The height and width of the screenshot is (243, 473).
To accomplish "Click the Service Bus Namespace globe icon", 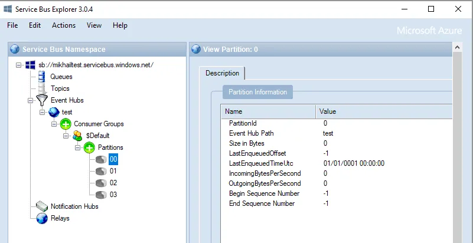I will (x=15, y=49).
